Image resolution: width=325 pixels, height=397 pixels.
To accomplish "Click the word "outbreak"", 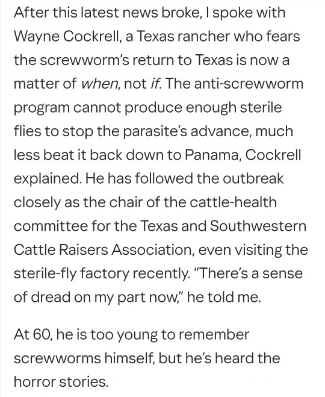I will tap(253, 178).
